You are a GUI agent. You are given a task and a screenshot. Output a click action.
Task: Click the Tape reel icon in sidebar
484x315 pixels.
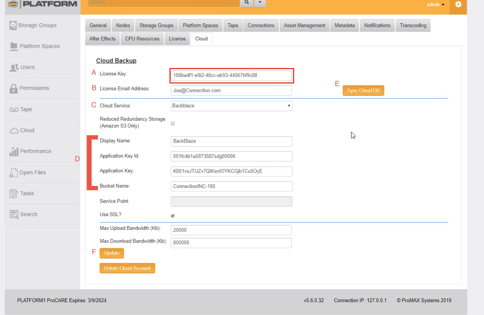[x=14, y=110]
